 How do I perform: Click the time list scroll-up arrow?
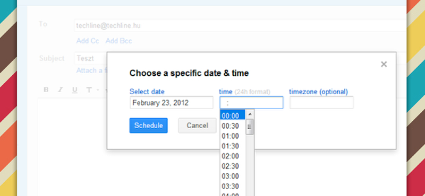250,114
